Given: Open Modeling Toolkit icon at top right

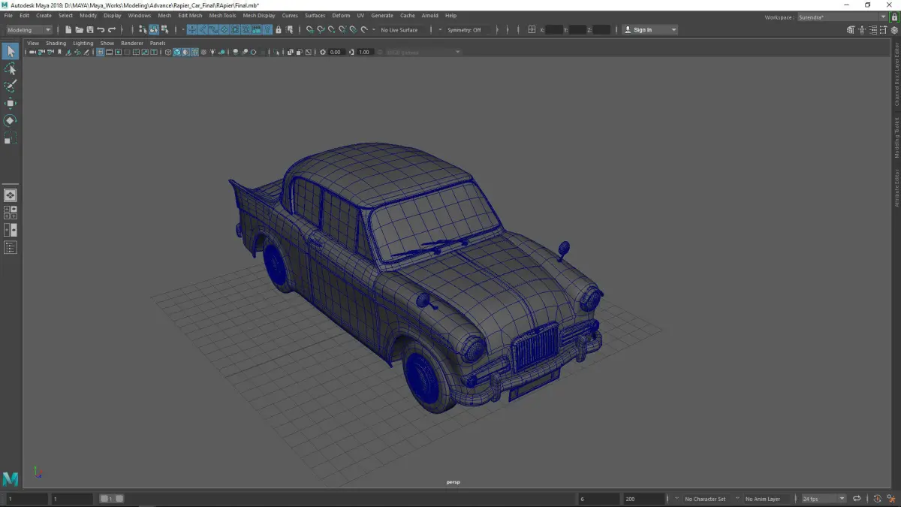Looking at the screenshot, I should tap(851, 30).
